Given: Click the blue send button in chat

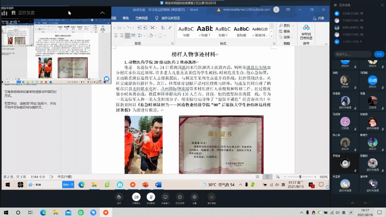Looking at the screenshot, I should (379, 54).
